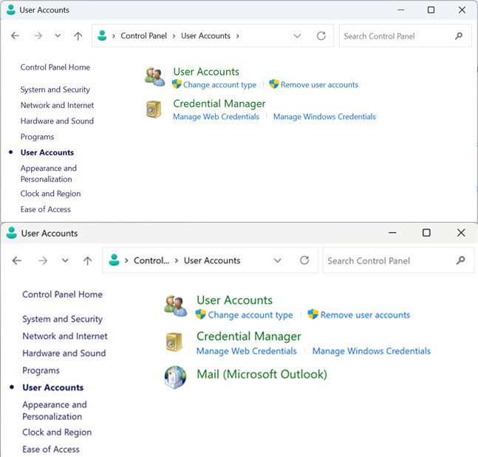Click Up arrow in bottom User Accounts window
The height and width of the screenshot is (457, 478).
87,261
